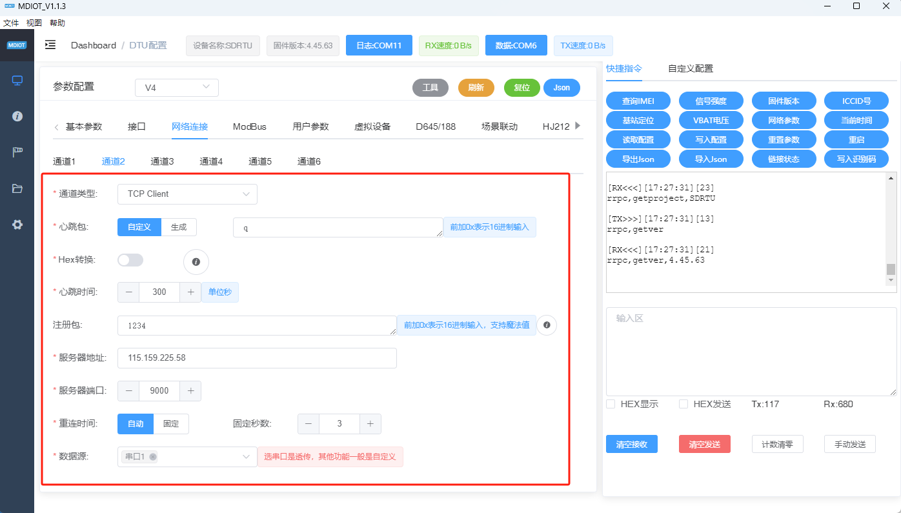Collapse sidebar with the hamburger menu icon
This screenshot has width=901, height=513.
point(50,45)
